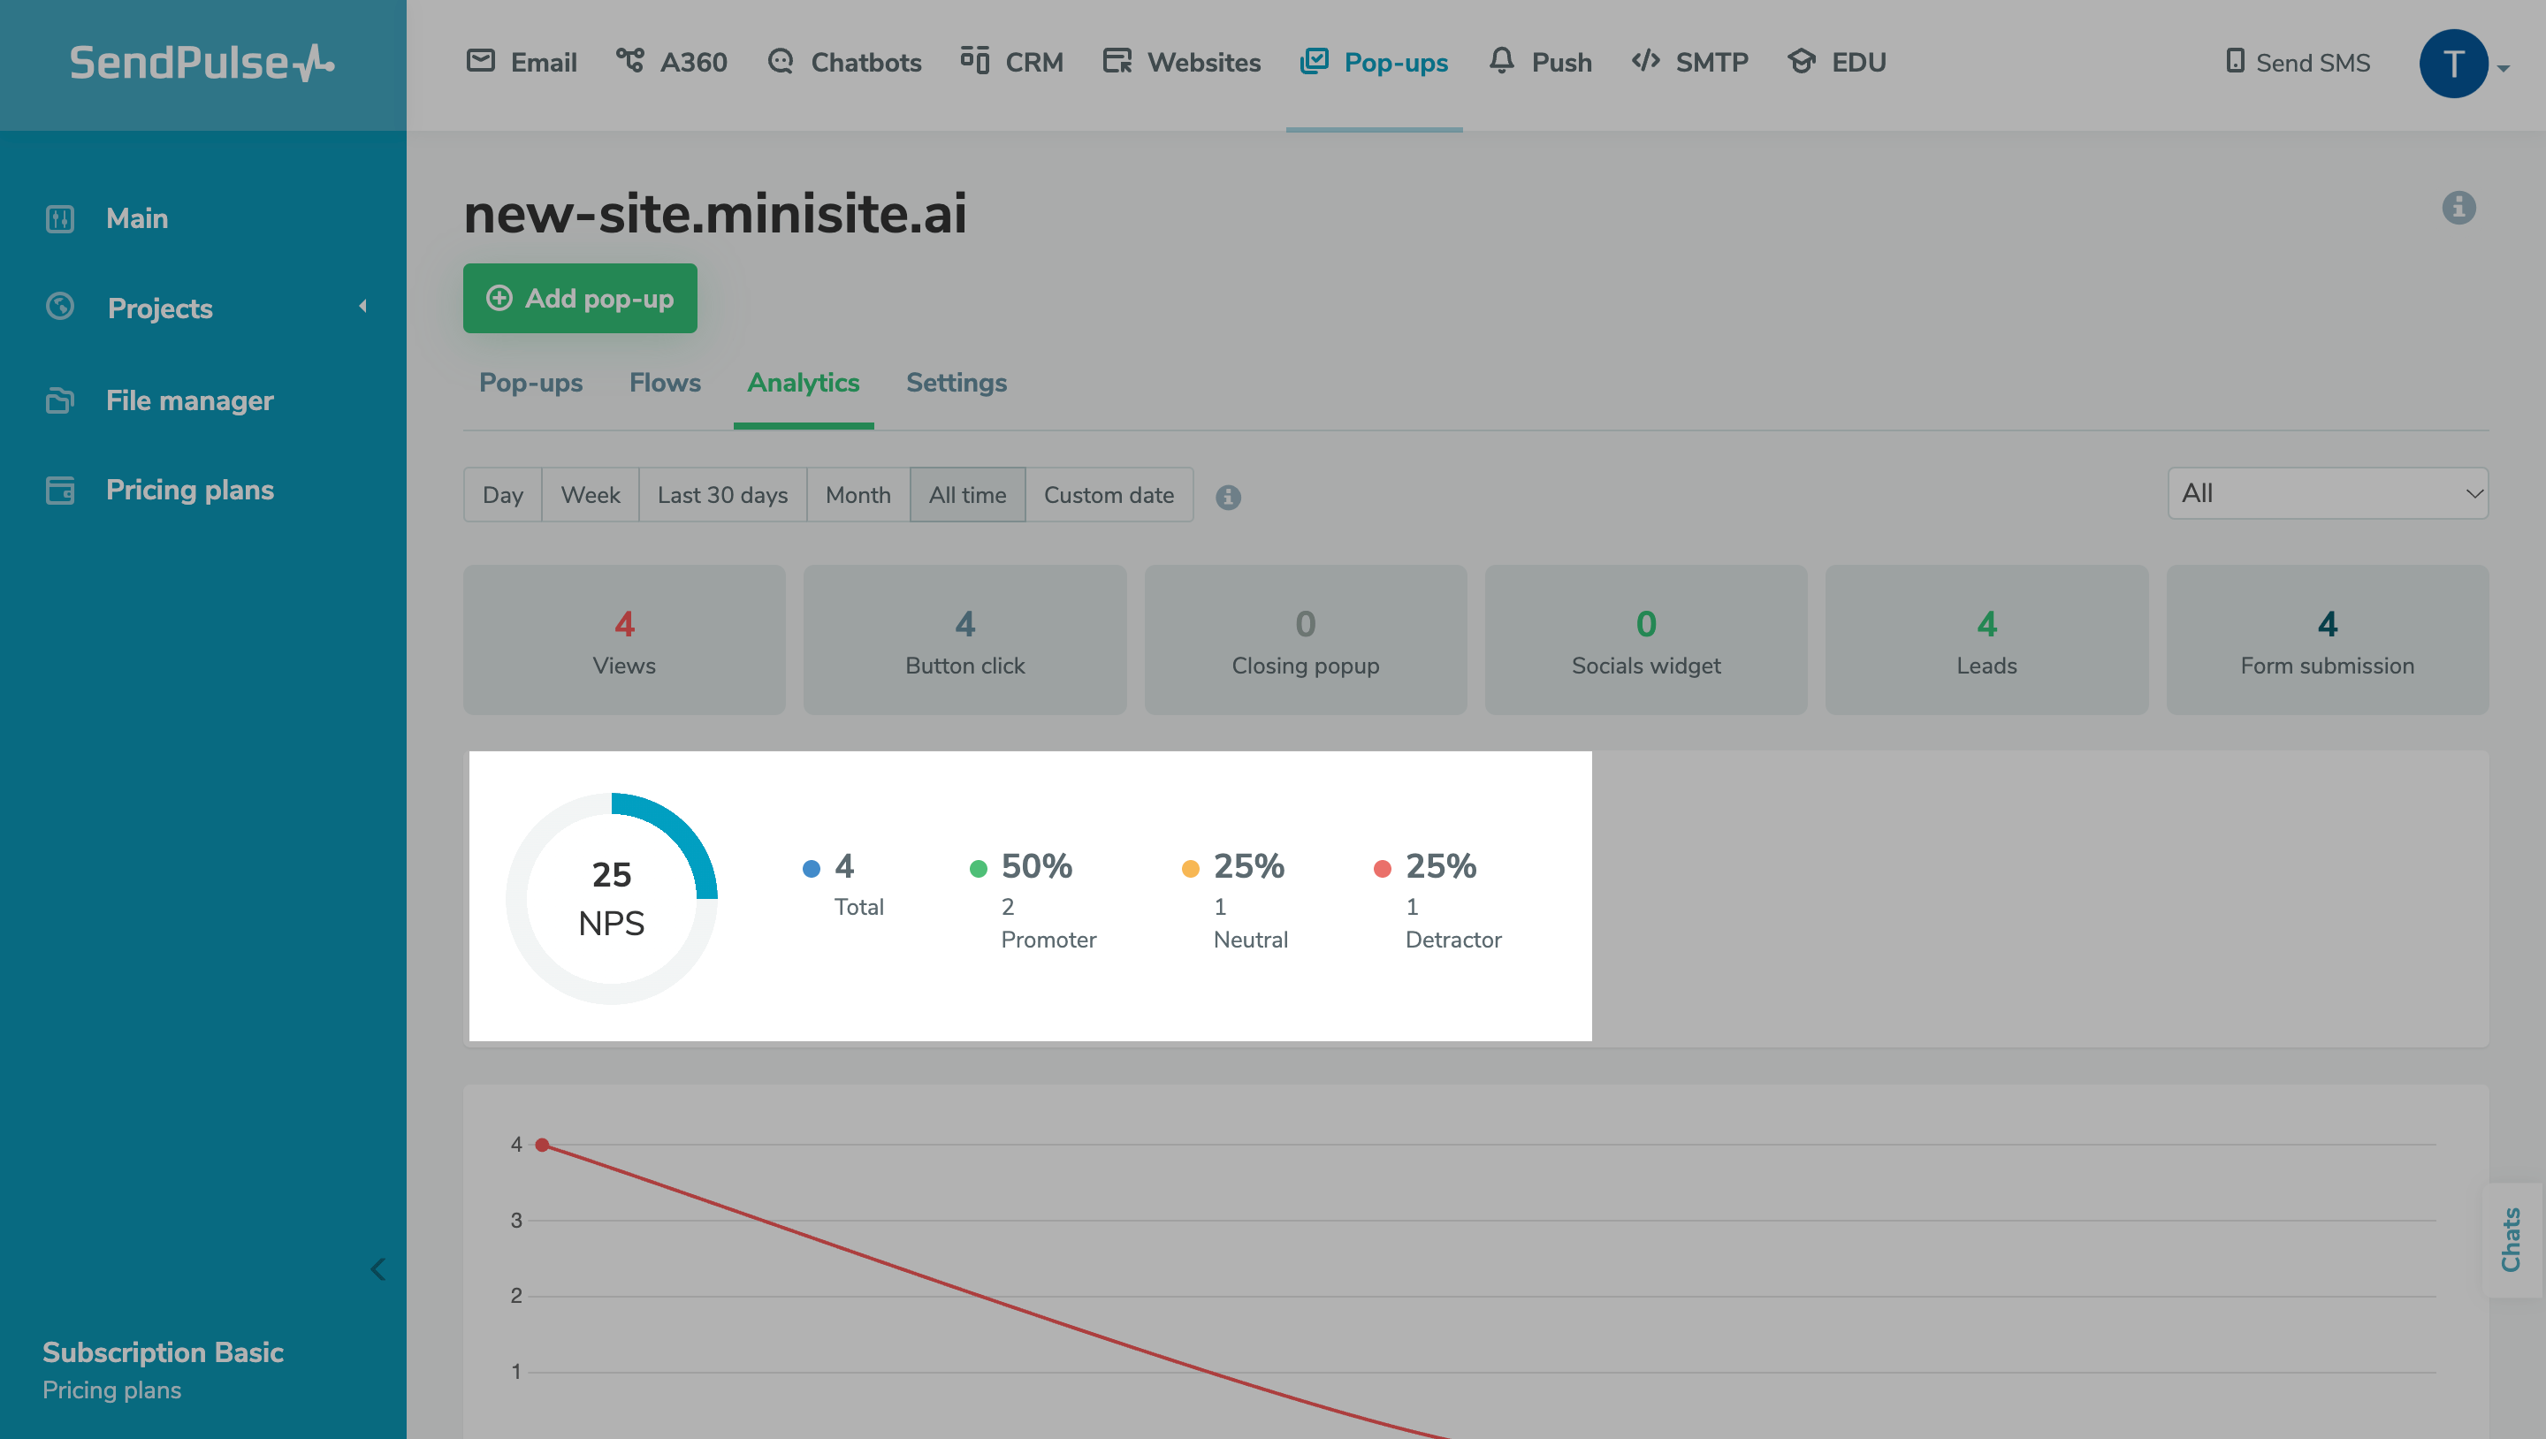Viewport: 2546px width, 1439px height.
Task: Click Subscription Basic text
Action: 163,1352
